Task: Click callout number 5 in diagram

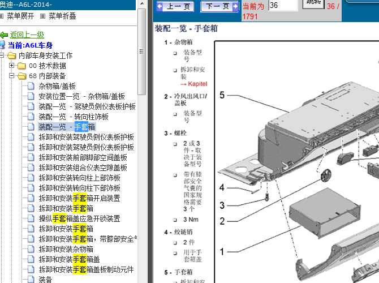Action: tap(222, 95)
